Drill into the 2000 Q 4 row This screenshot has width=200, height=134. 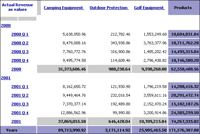coord(20,60)
